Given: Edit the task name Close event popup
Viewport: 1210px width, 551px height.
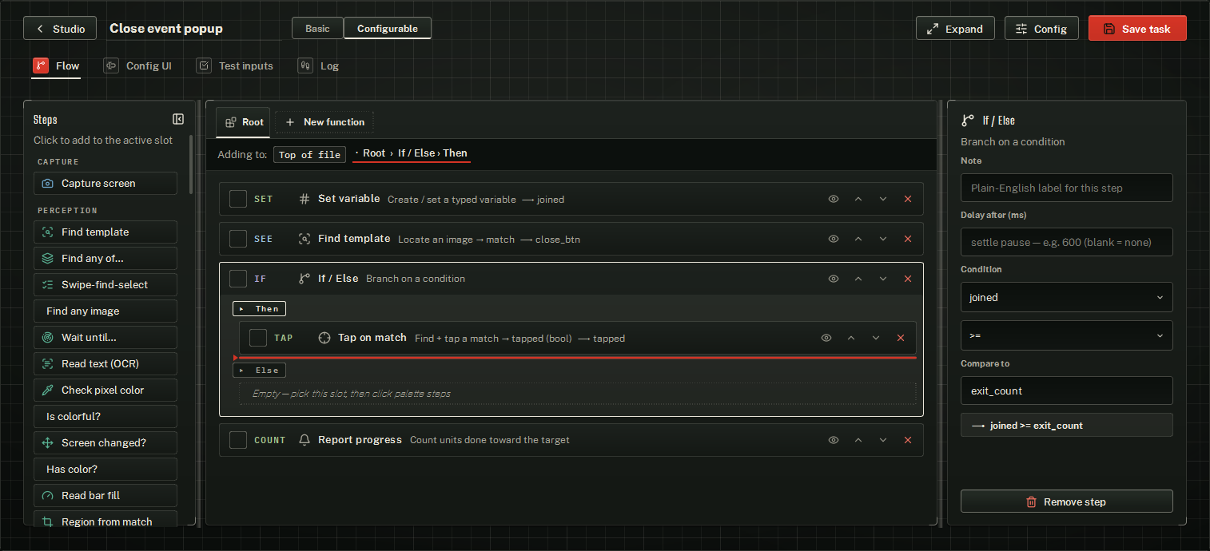Looking at the screenshot, I should (195, 28).
